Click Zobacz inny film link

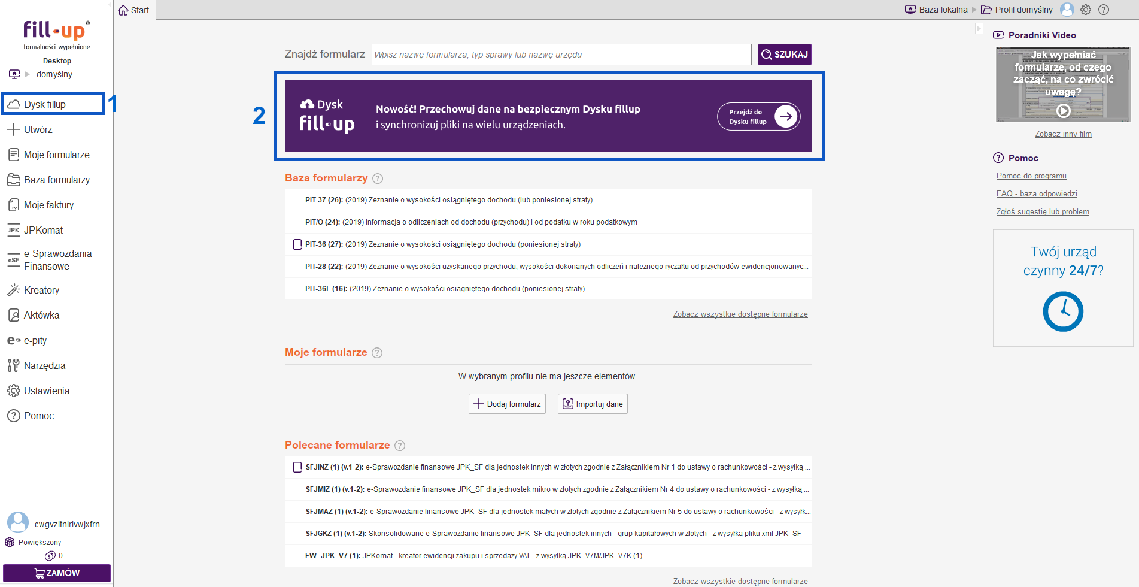(1064, 134)
